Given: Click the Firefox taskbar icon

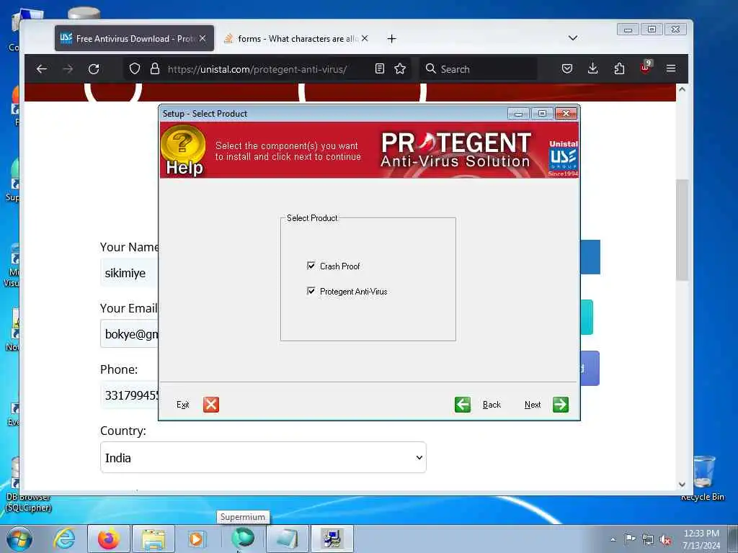Looking at the screenshot, I should click(x=109, y=539).
